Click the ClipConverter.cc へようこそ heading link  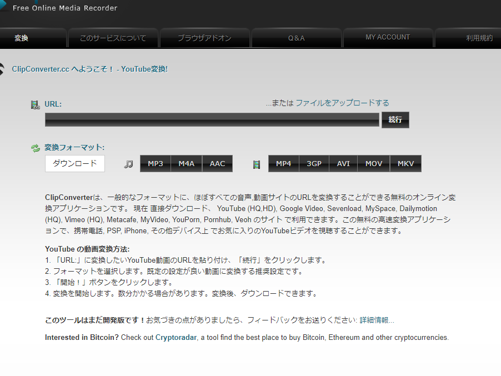[90, 69]
